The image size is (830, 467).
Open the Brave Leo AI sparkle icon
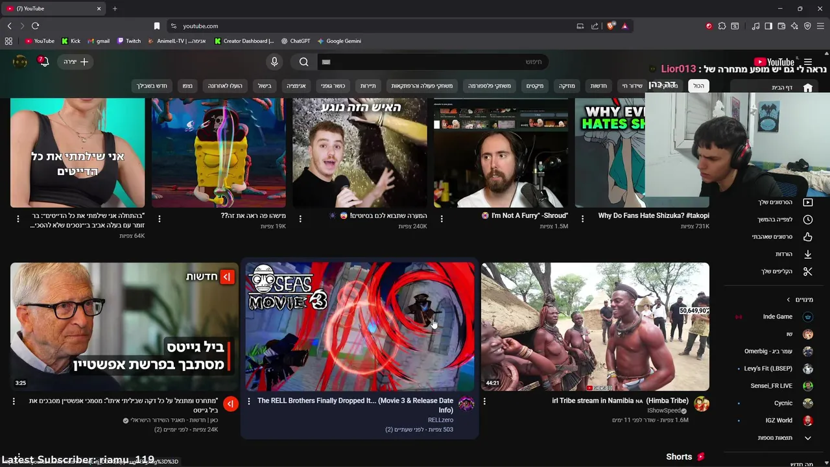794,26
